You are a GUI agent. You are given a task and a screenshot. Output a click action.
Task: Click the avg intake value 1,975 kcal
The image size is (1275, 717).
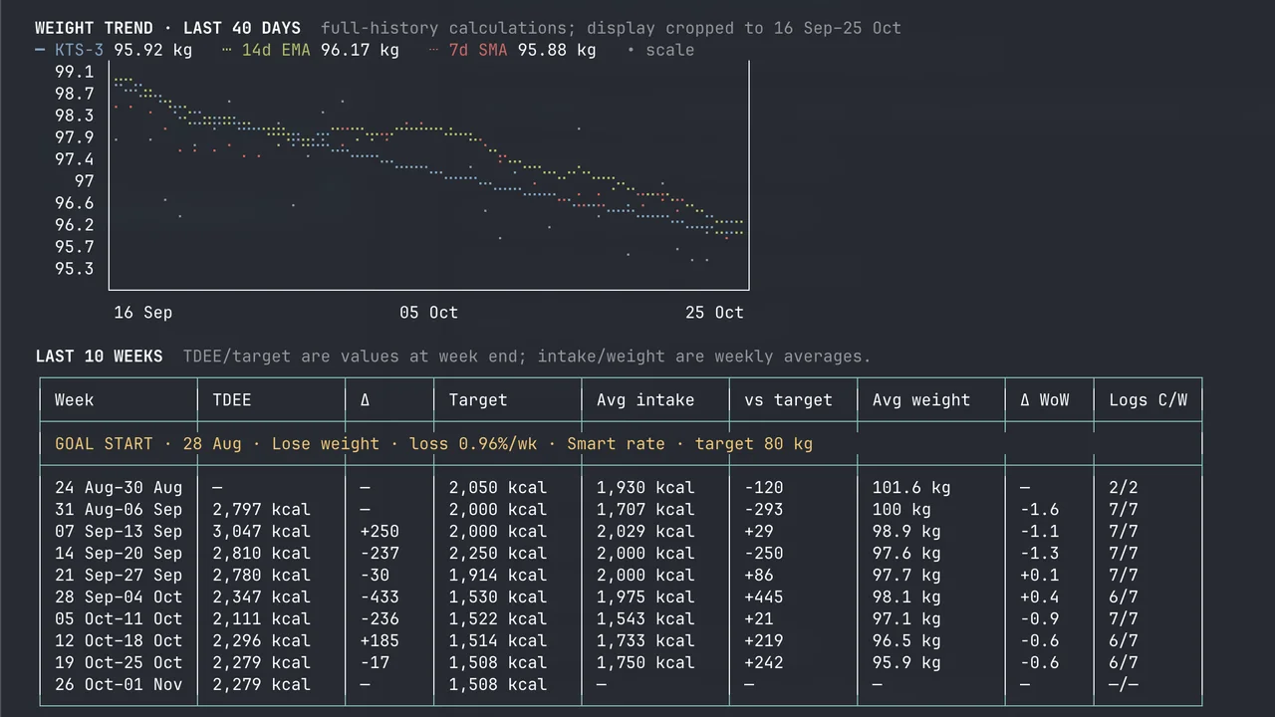(x=645, y=597)
